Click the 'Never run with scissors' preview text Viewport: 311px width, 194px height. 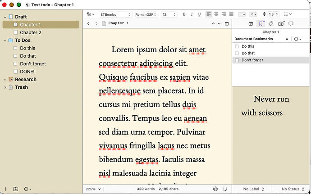265,106
